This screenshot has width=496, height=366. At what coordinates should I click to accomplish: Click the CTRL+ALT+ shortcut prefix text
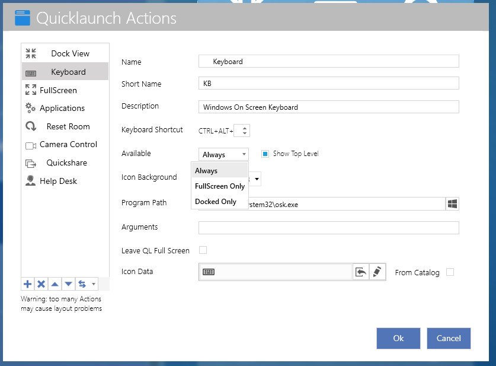216,131
